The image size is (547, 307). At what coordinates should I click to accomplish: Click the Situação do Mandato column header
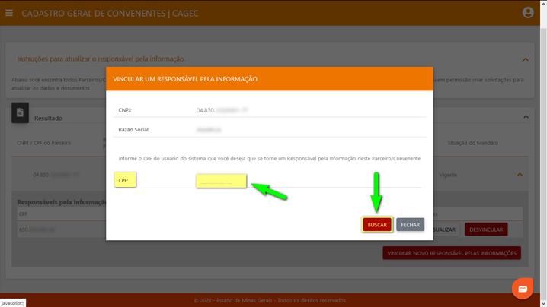tap(472, 143)
